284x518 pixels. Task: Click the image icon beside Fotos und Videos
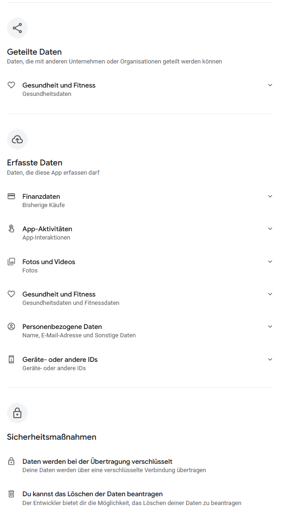click(12, 262)
